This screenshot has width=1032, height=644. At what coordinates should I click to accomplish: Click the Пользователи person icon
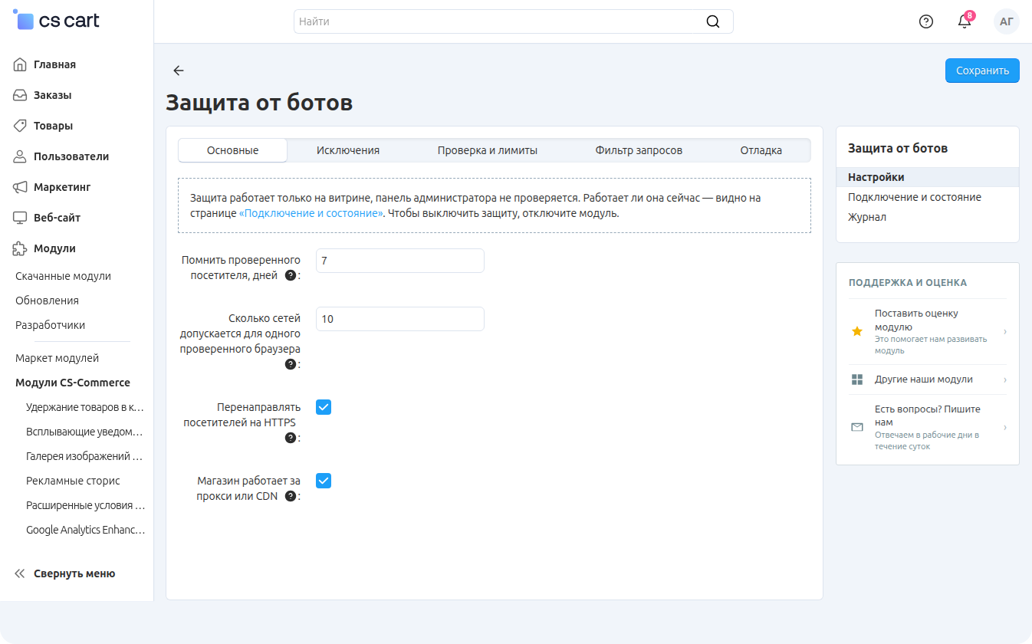pos(21,156)
